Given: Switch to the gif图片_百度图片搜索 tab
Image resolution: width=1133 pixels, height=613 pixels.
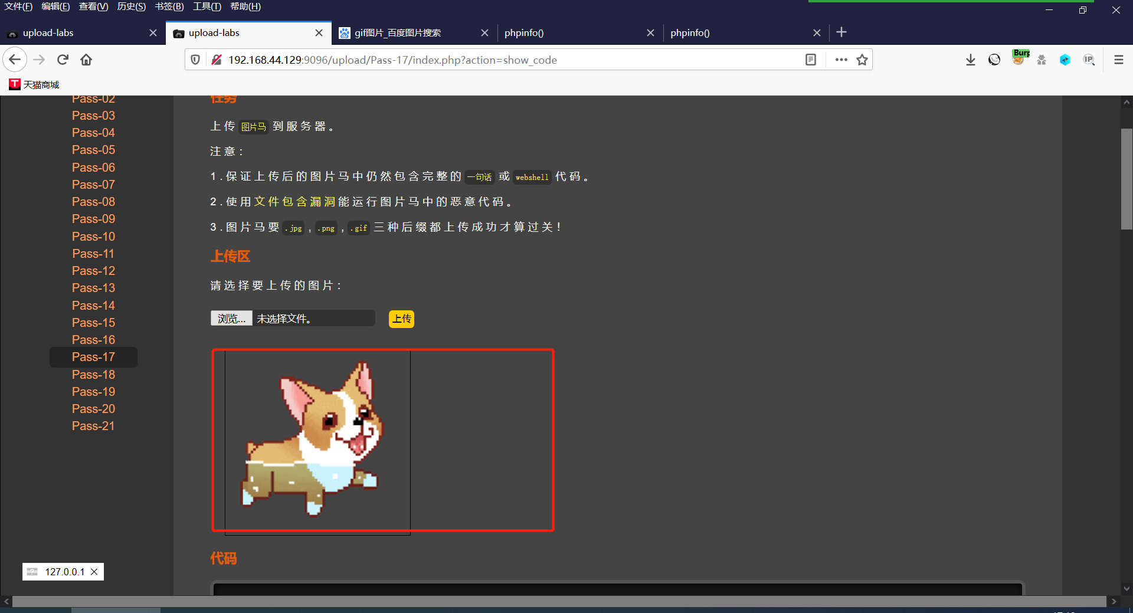Looking at the screenshot, I should pos(415,33).
